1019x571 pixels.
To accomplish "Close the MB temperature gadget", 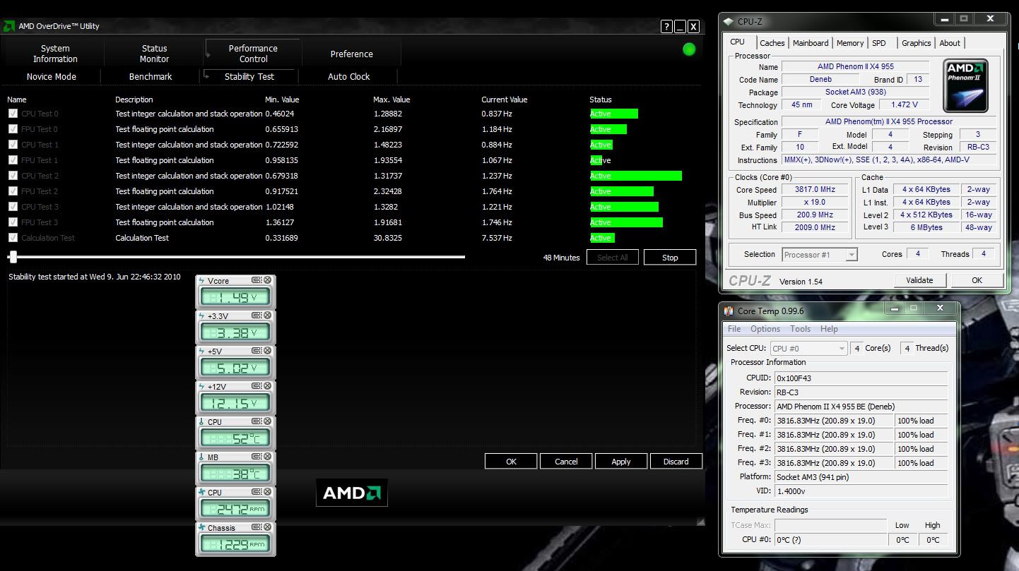I will pos(267,457).
